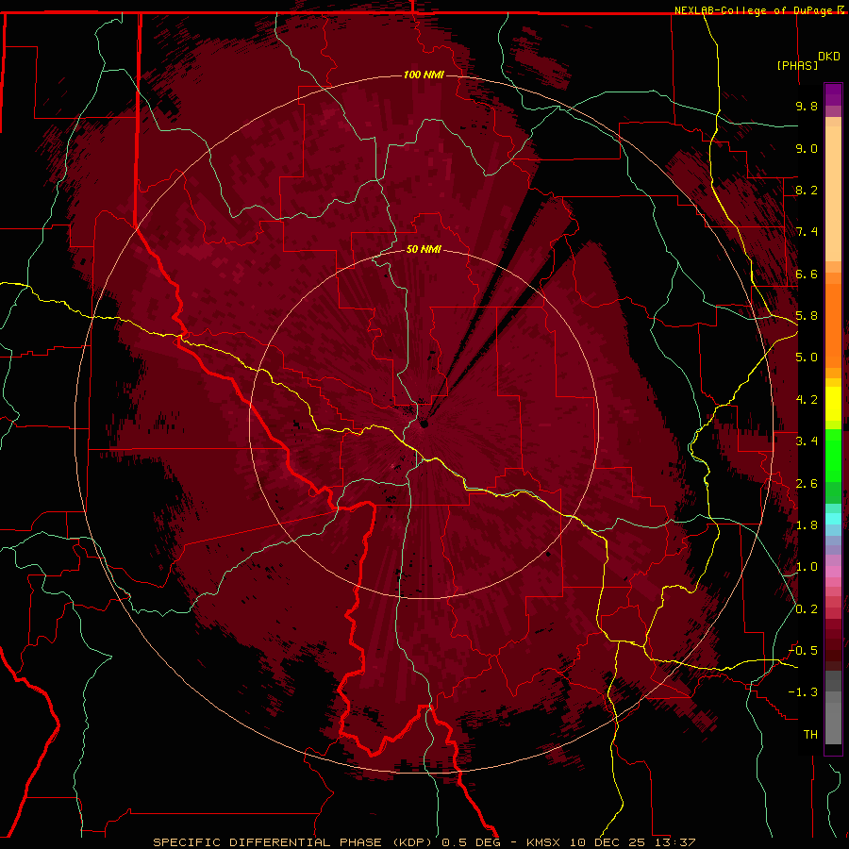Viewport: 849px width, 849px height.
Task: Click the -0.5 value on the scale
Action: click(x=803, y=651)
